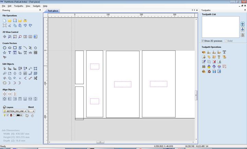
Task: Open SECTION_JOG_LINE layer dropdown
Action: coord(15,111)
